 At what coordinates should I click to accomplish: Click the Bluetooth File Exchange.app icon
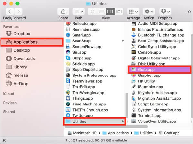click(133, 35)
